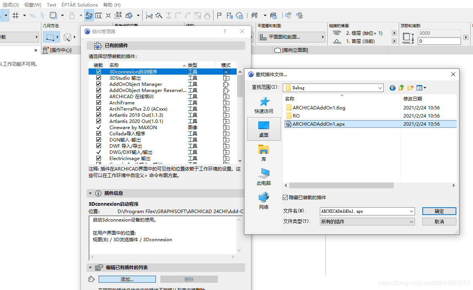Open the view menu icon in file dialog
This screenshot has height=290, width=473.
421,88
